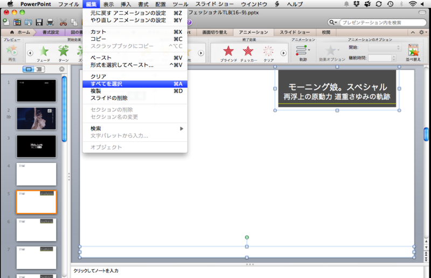Choose 複製 from the edit menu
The height and width of the screenshot is (278, 431).
click(135, 91)
